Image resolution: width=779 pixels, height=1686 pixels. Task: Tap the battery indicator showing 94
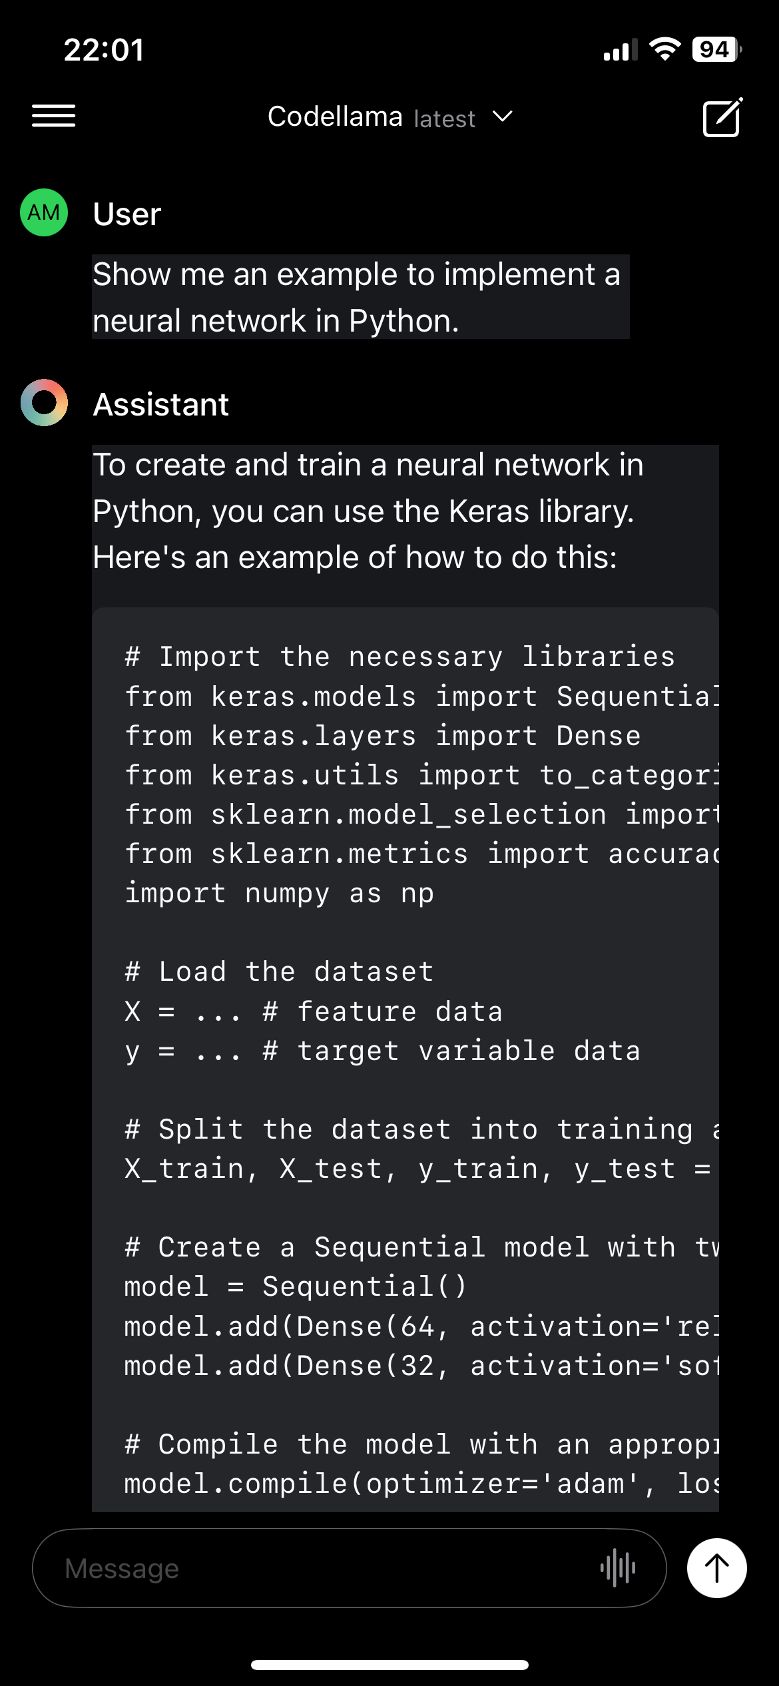tap(716, 50)
